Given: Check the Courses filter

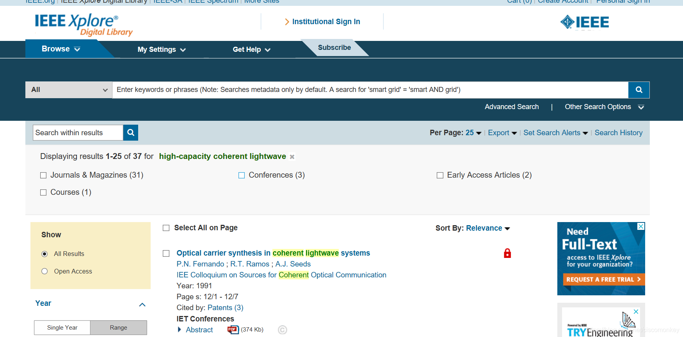Looking at the screenshot, I should pyautogui.click(x=43, y=192).
